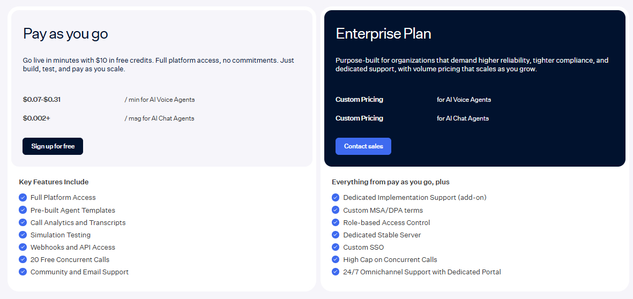The height and width of the screenshot is (299, 633).
Task: Click checkmark beside 24/7 Omnichannel Support
Action: pyautogui.click(x=336, y=272)
